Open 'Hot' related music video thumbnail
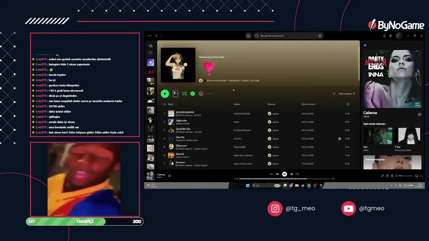 pos(378,136)
